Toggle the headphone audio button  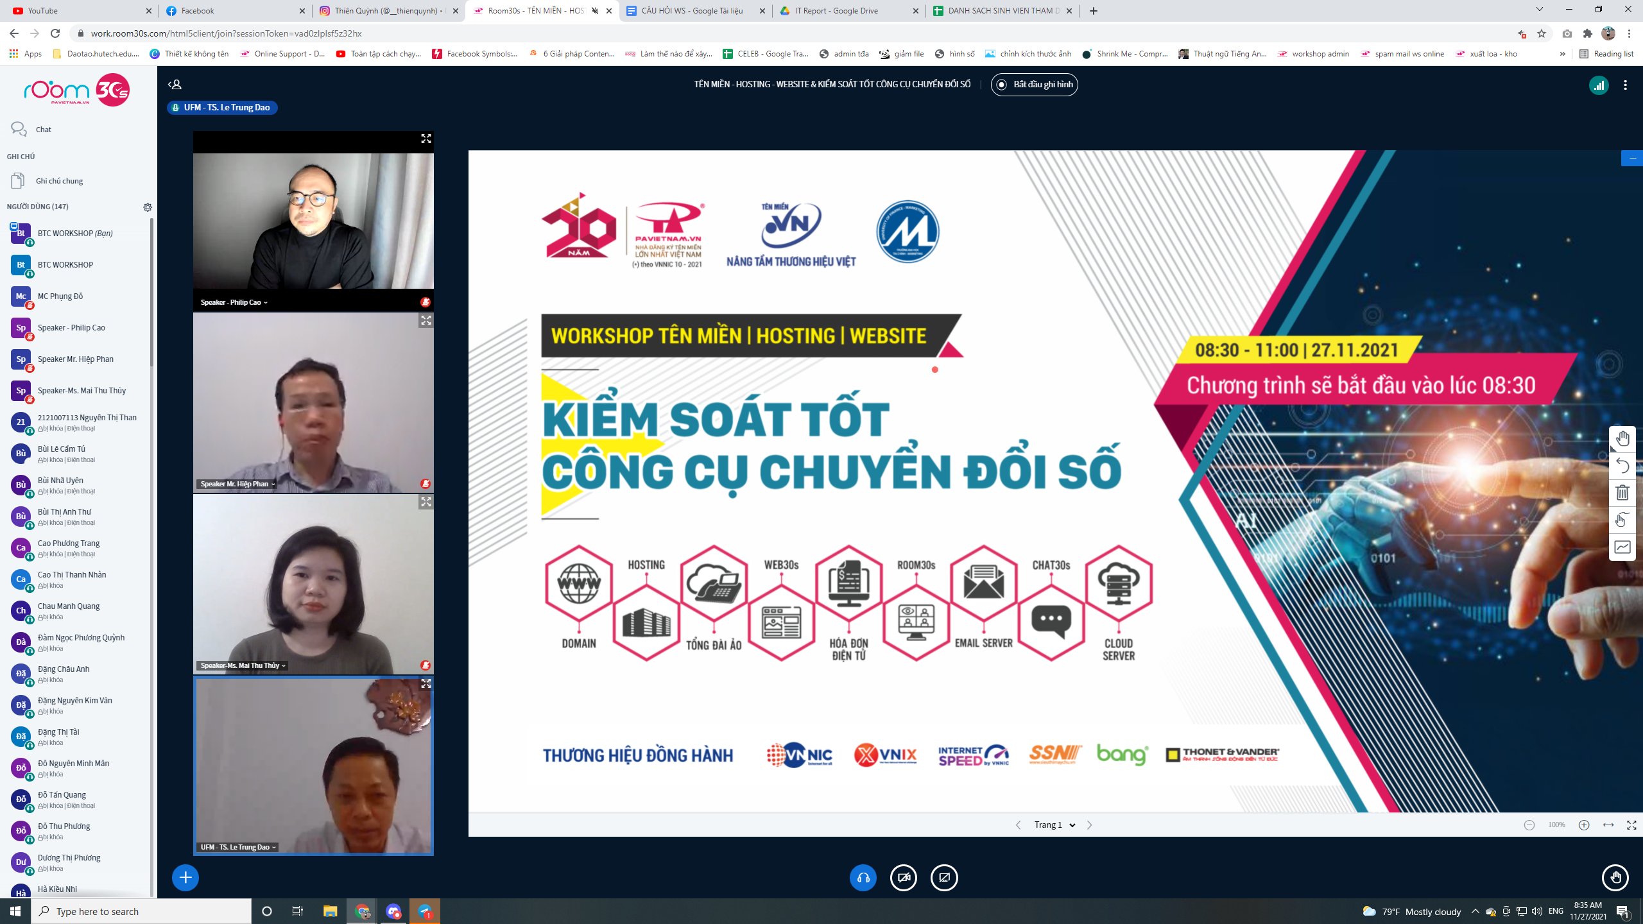coord(863,877)
